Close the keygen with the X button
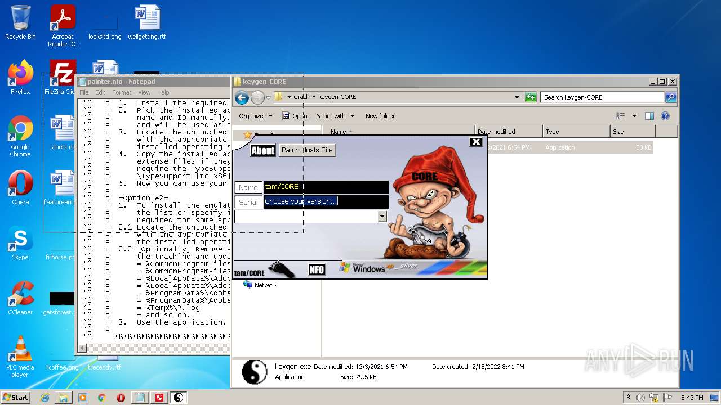The image size is (721, 405). click(476, 142)
